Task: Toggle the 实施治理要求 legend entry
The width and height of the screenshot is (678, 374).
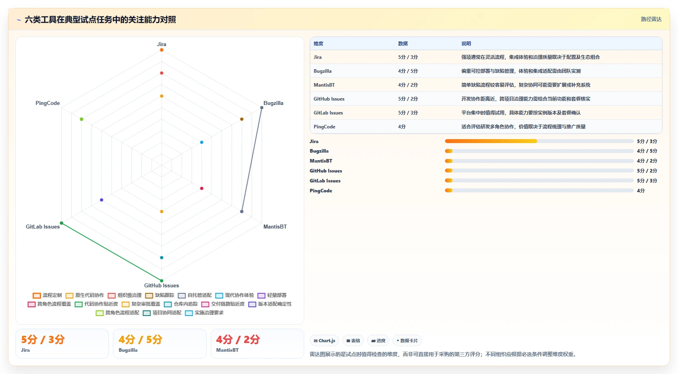Action: (x=204, y=313)
